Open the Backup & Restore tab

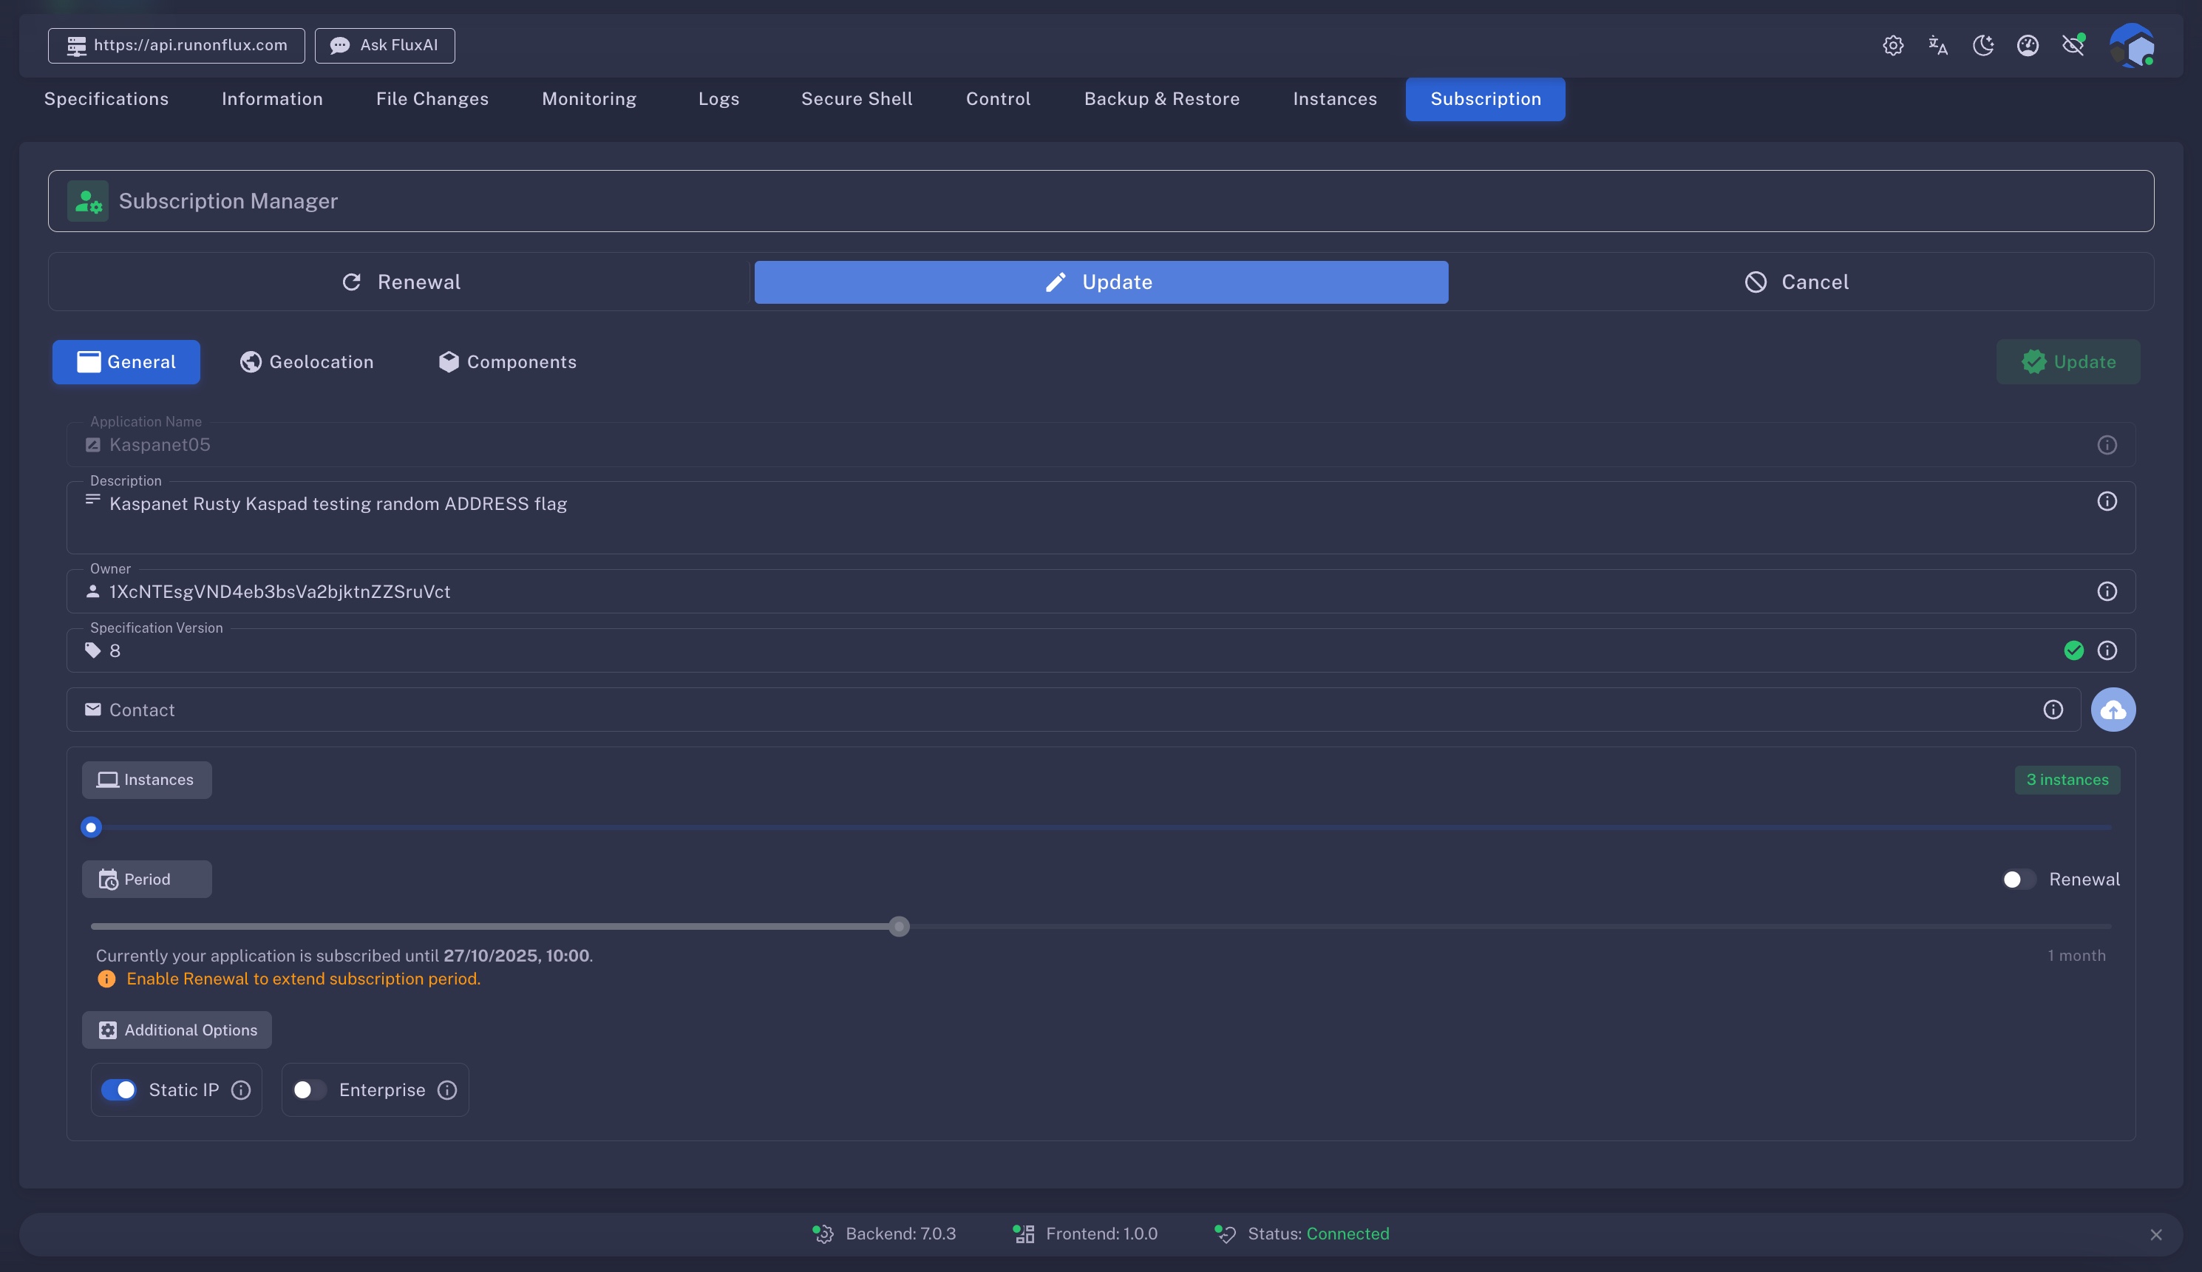(x=1162, y=99)
